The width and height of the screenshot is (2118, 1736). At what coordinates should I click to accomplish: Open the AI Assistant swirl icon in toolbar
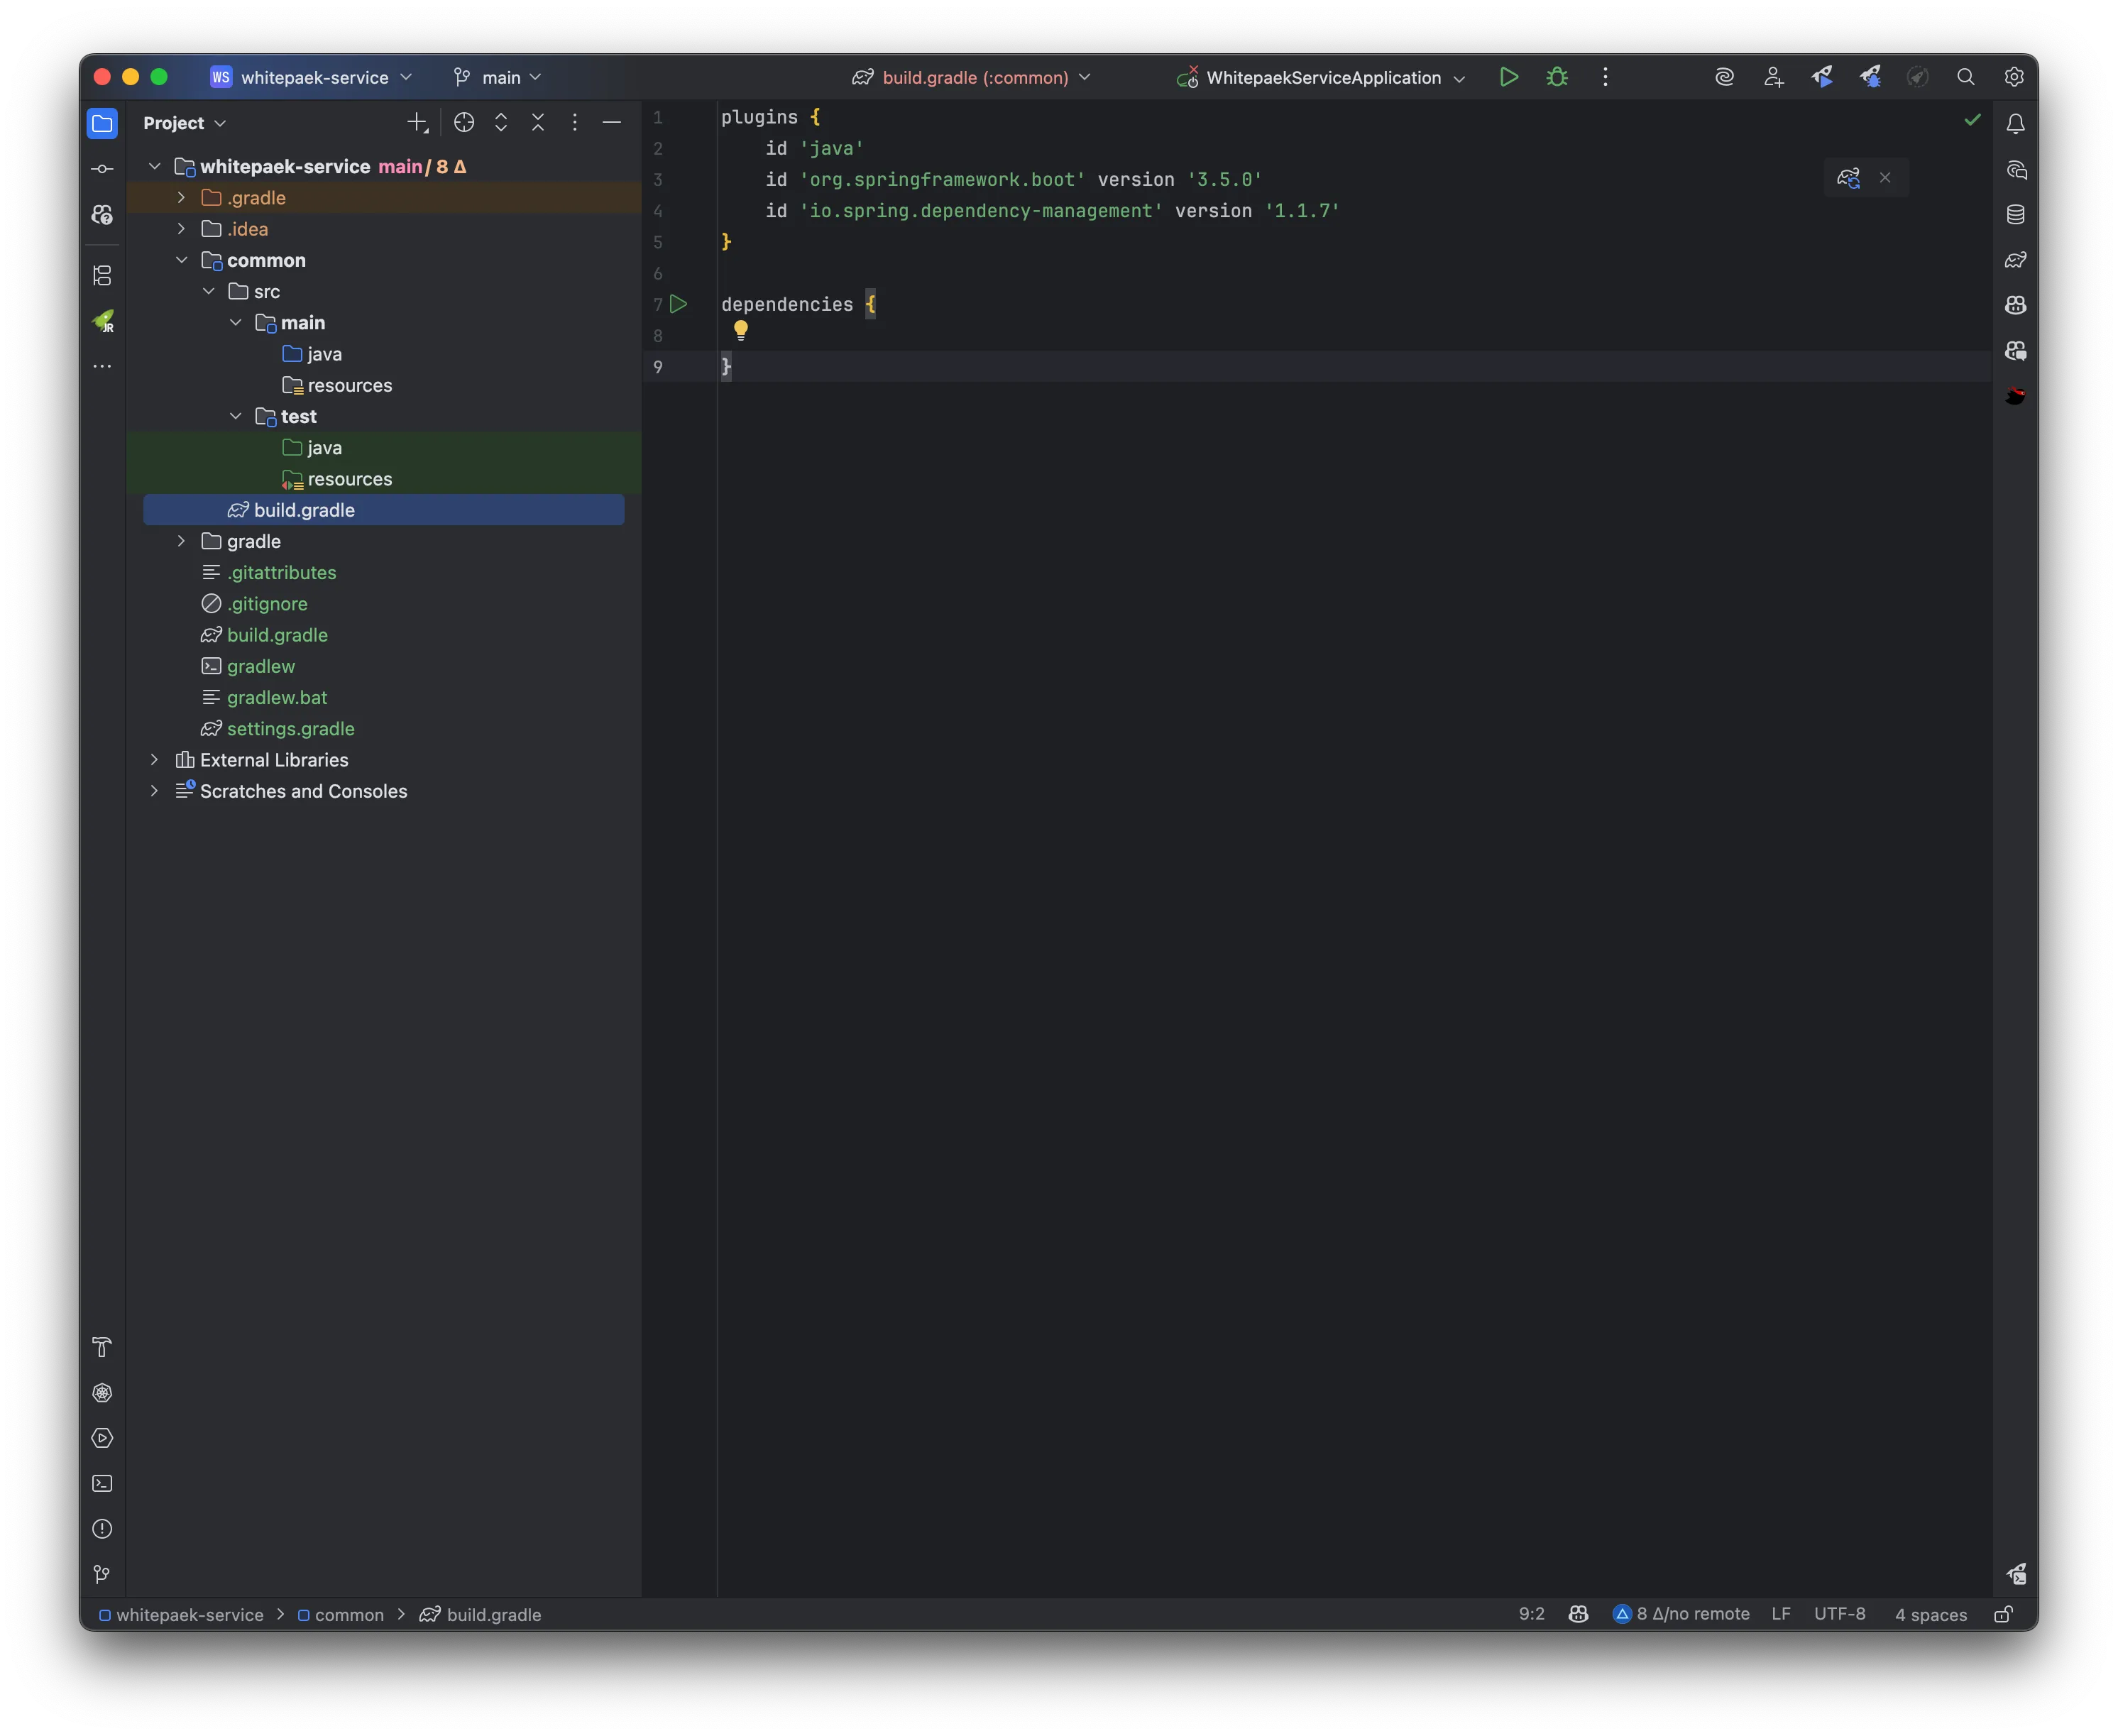tap(1724, 77)
